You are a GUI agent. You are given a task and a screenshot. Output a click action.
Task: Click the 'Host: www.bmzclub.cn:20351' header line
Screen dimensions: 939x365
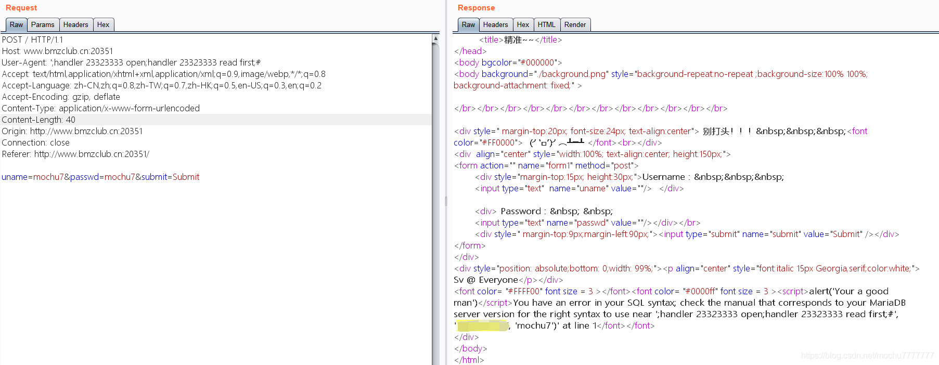(x=57, y=51)
